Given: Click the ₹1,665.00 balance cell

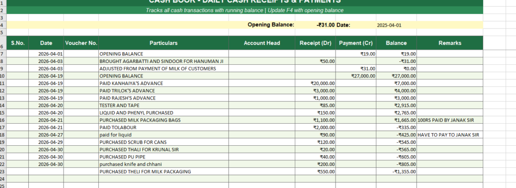Looking at the screenshot, I should (396, 120).
